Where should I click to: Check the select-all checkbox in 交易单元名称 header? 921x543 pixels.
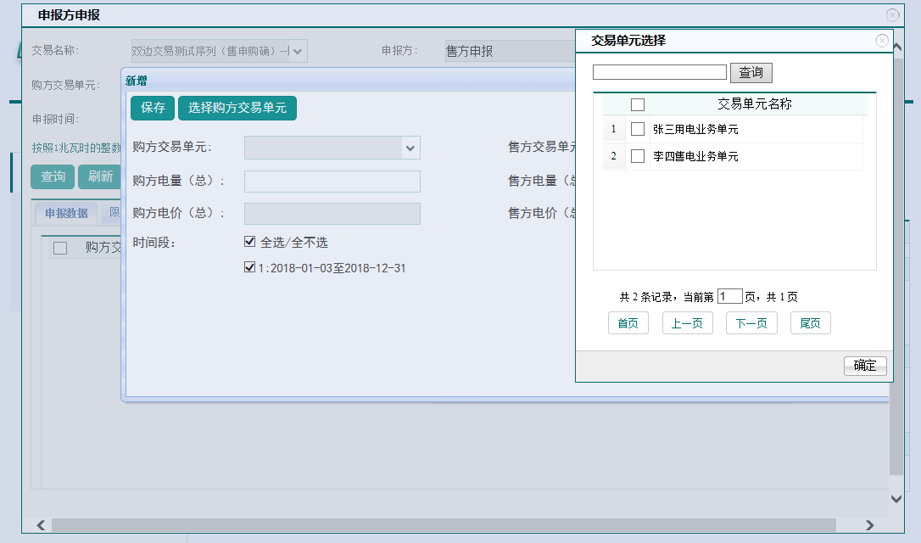click(638, 104)
